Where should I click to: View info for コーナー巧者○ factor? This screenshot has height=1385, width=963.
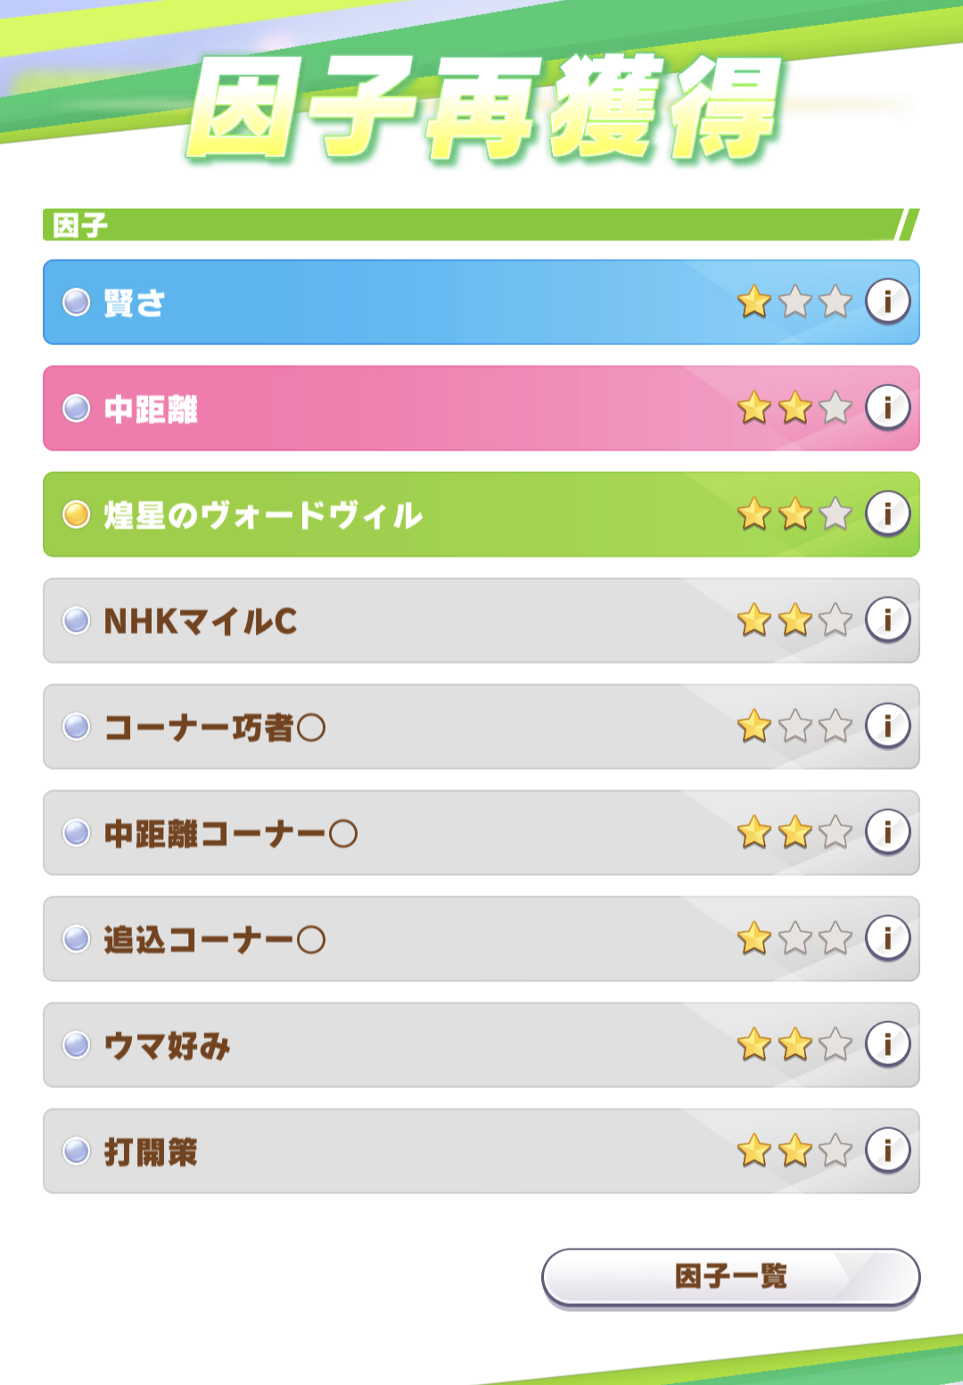(x=887, y=726)
